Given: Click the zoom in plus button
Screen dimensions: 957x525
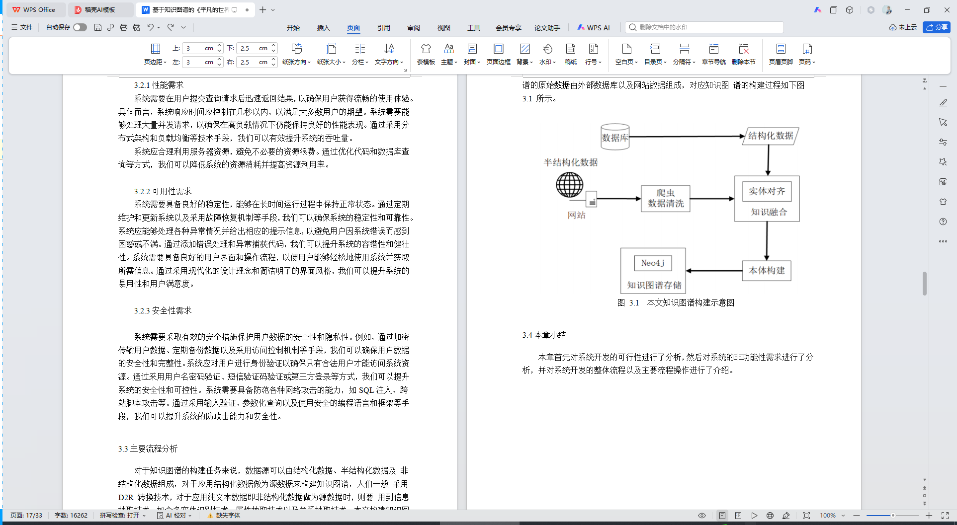Looking at the screenshot, I should 929,516.
